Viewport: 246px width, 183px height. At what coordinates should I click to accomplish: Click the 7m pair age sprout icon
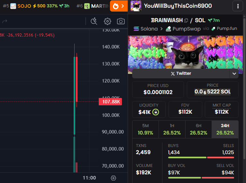tap(210, 20)
